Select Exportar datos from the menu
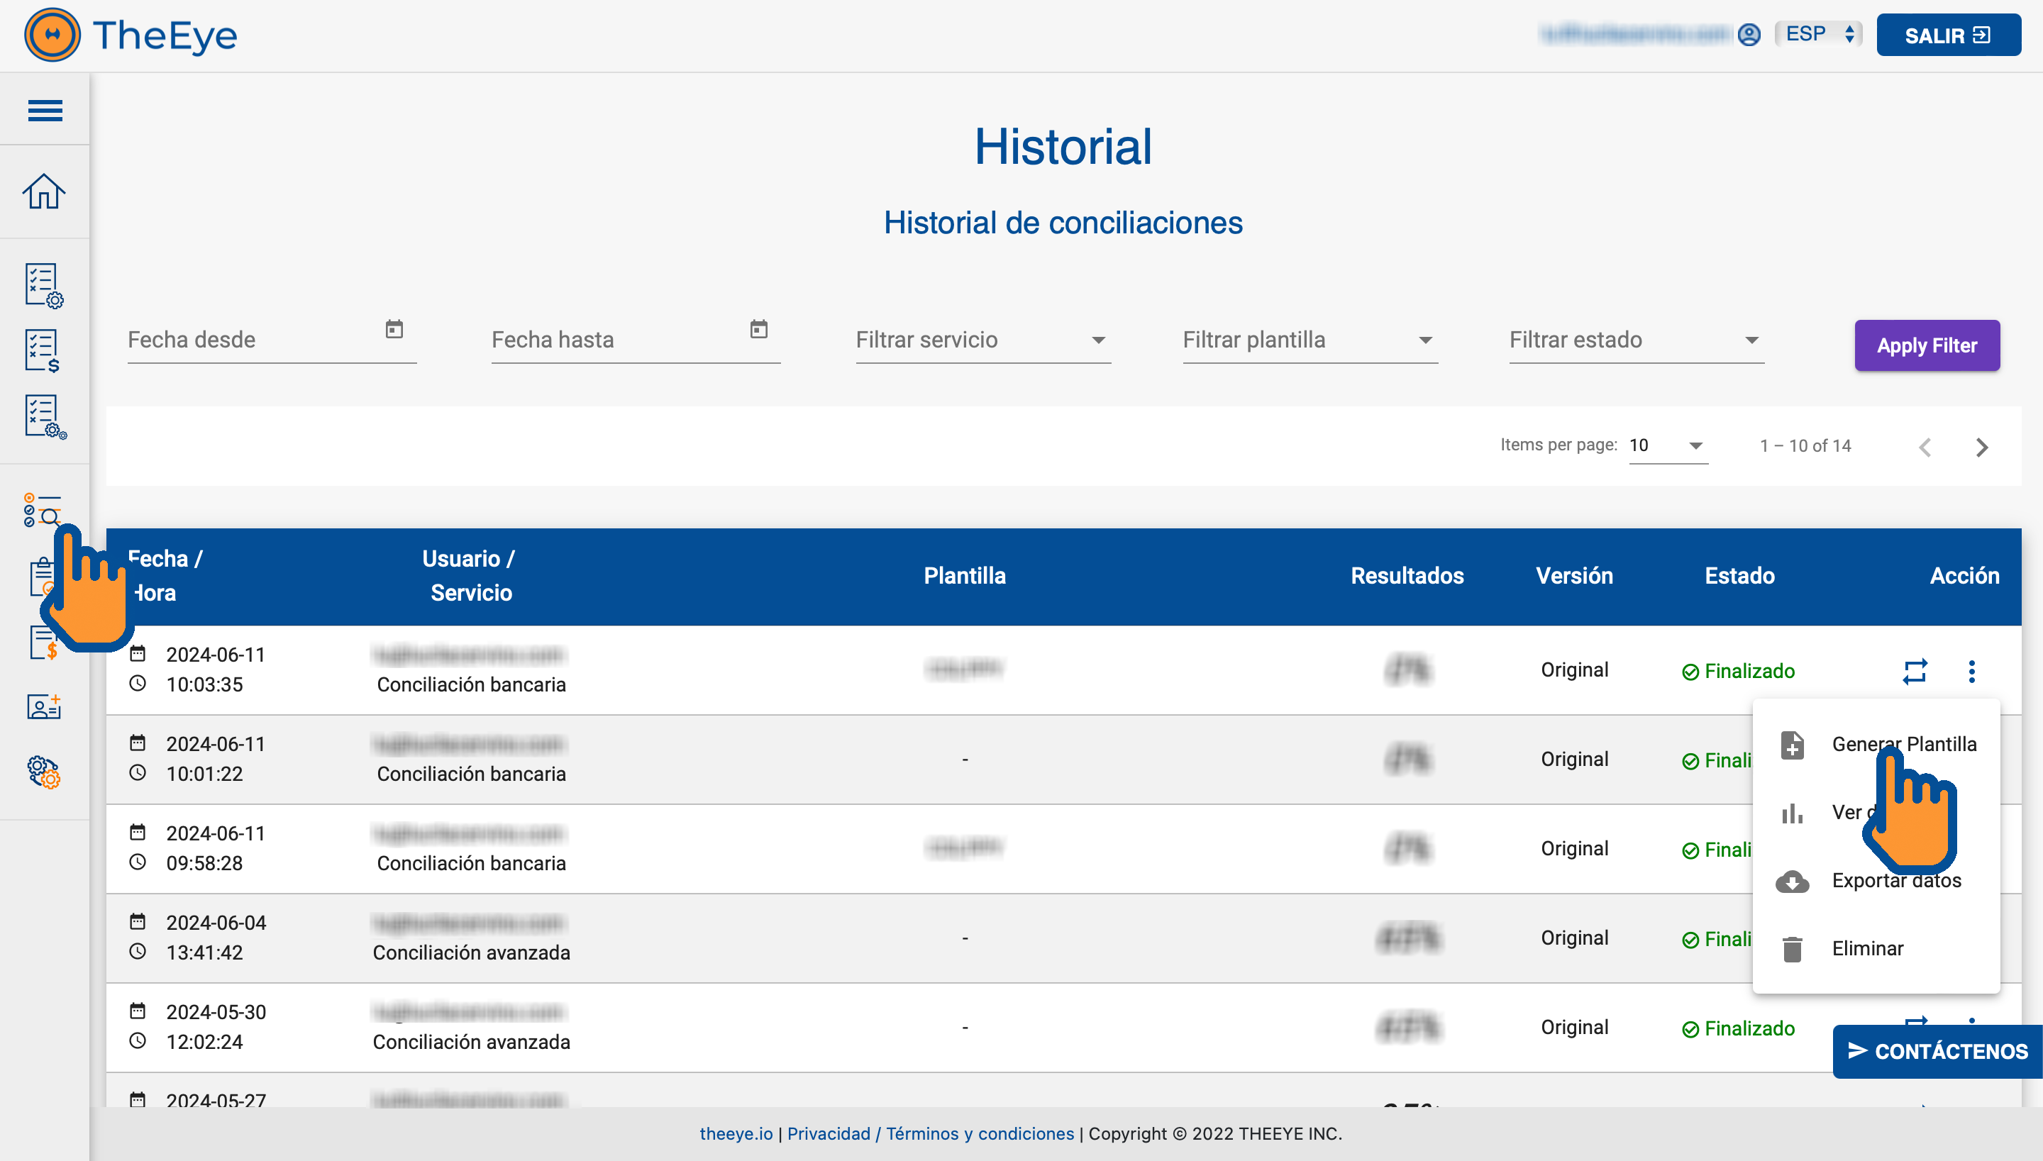Screen dimensions: 2043x1161 pyautogui.click(x=1895, y=880)
